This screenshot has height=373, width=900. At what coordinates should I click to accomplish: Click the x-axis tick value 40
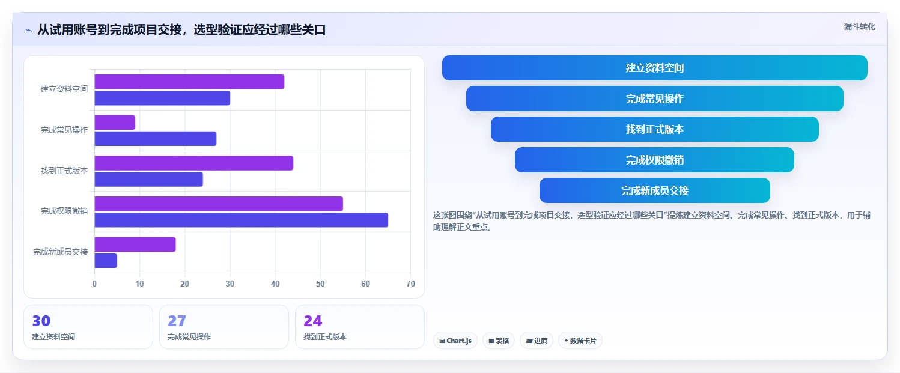click(x=275, y=284)
